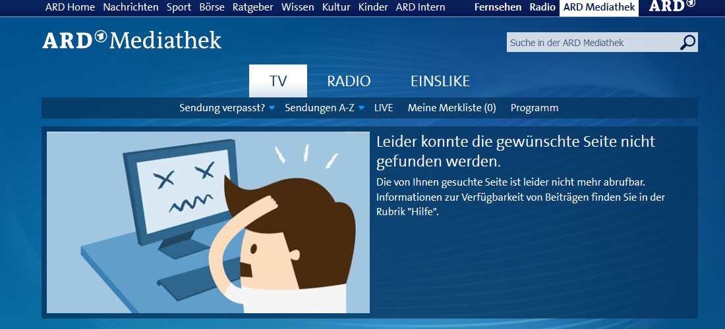
Task: Go to the Programm page
Action: [534, 108]
